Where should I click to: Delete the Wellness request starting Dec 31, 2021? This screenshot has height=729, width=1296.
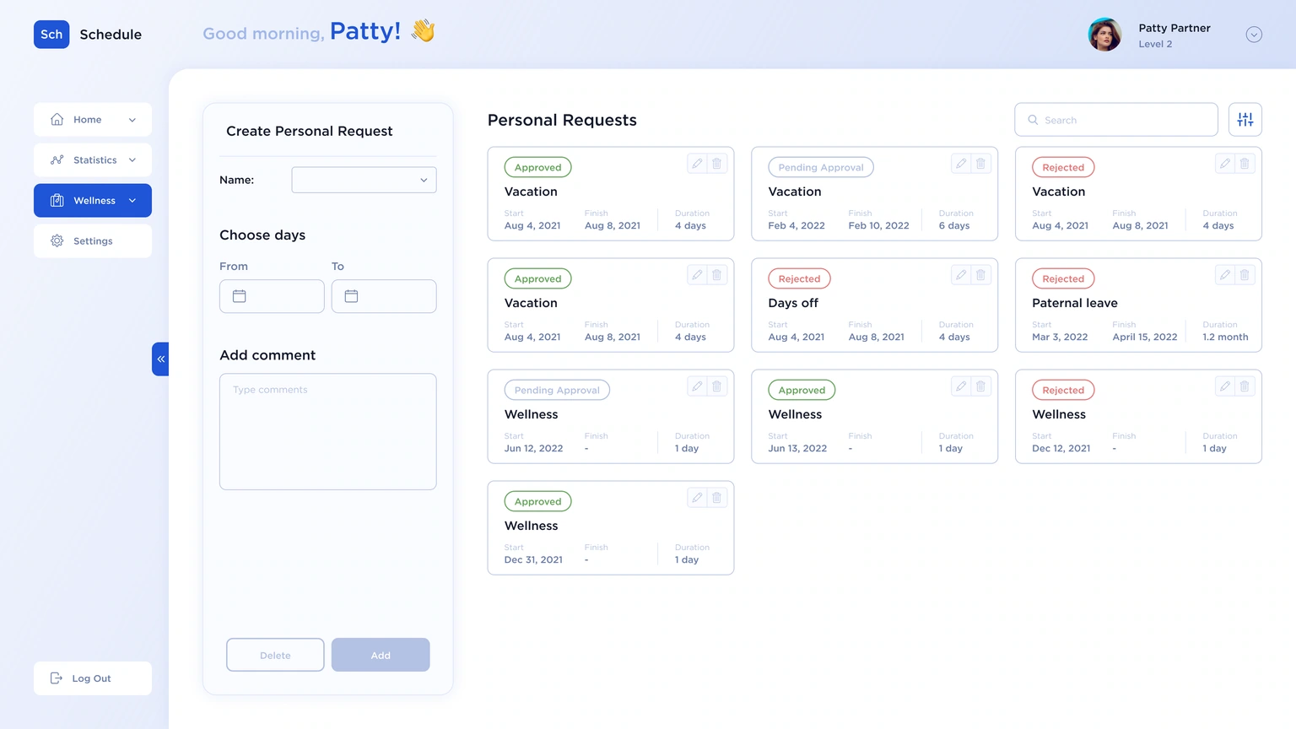click(x=716, y=498)
